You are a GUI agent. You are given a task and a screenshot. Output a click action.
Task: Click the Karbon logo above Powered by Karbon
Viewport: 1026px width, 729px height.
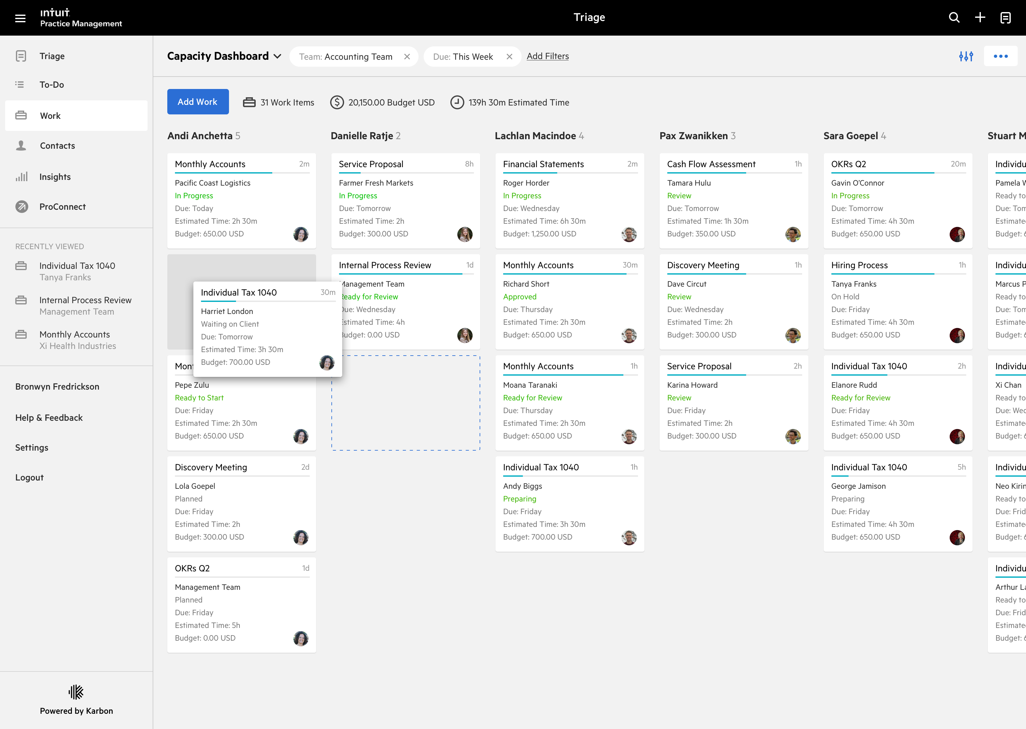pos(76,692)
